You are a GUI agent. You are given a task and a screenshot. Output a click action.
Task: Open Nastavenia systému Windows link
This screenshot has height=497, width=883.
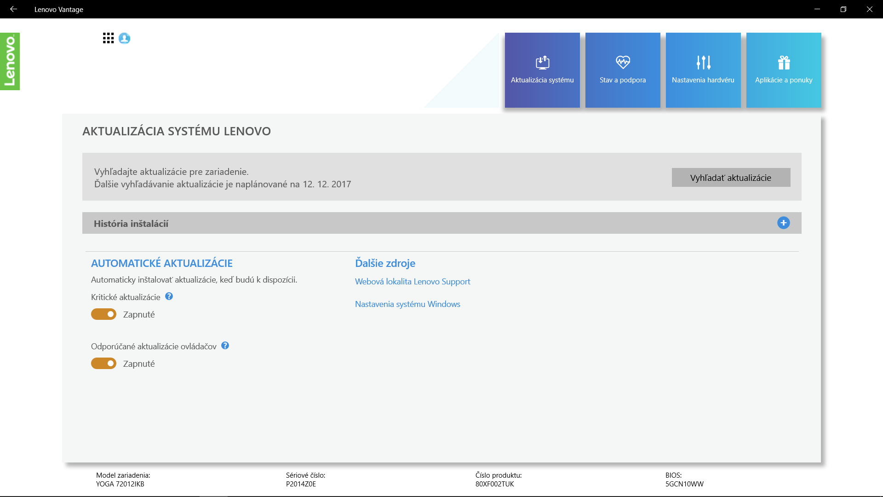tap(407, 304)
